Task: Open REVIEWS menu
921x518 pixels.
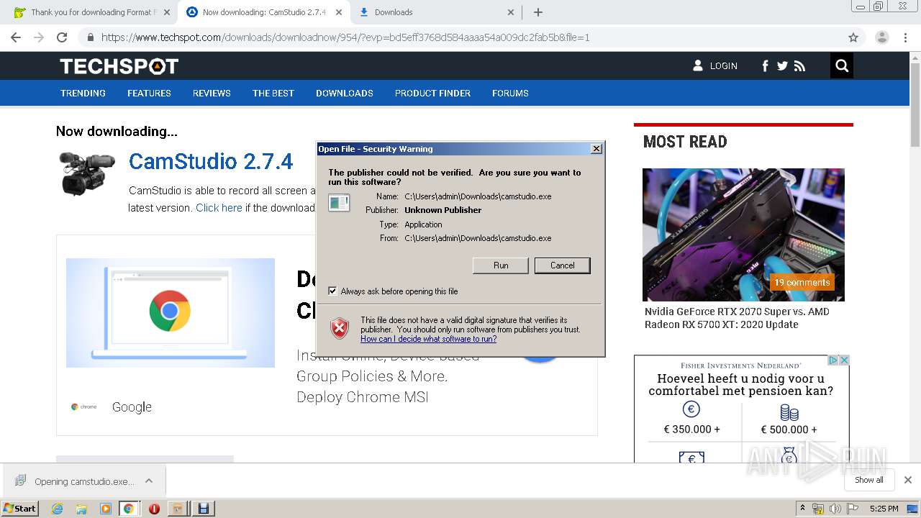Action: click(x=212, y=93)
